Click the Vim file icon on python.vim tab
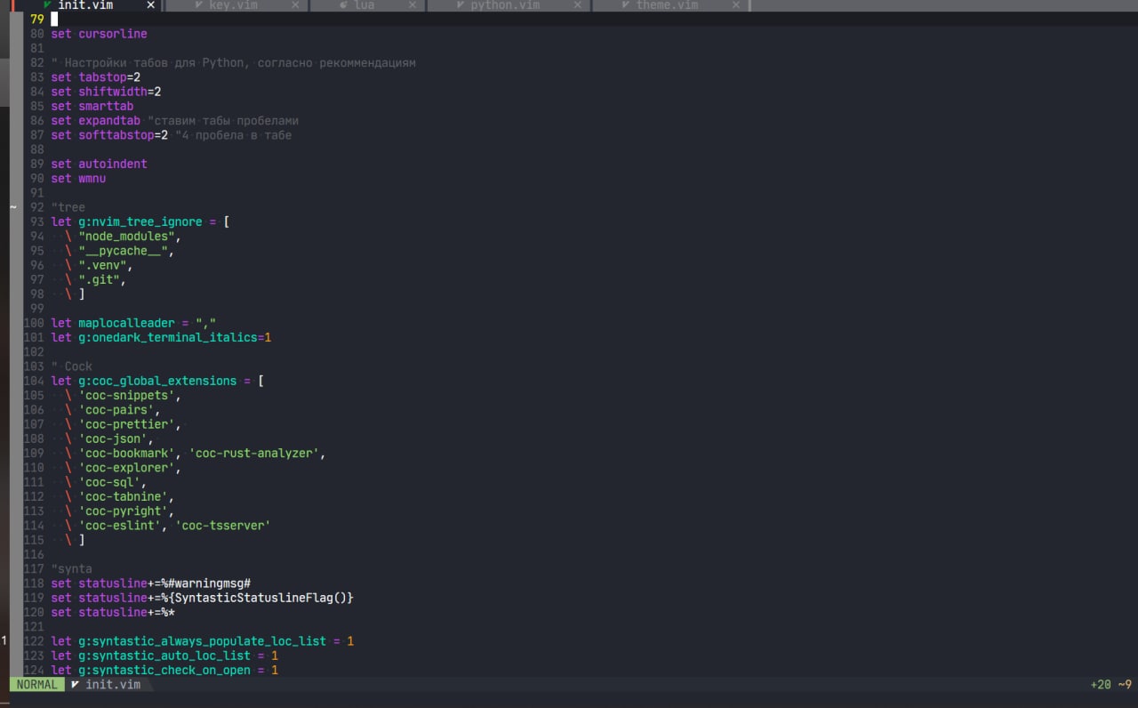1138x708 pixels. click(459, 5)
